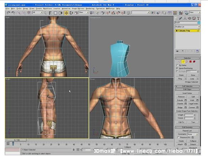The height and width of the screenshot is (157, 208).
Task: Click Configure Modifier Sets icon
Action: (197, 51)
